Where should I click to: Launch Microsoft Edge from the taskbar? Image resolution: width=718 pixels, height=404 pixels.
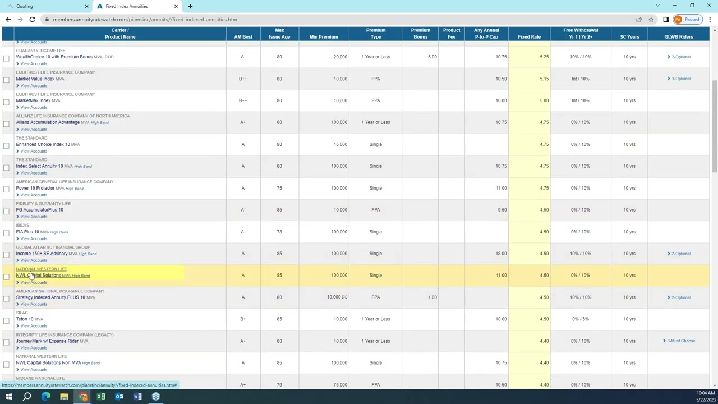[46, 397]
